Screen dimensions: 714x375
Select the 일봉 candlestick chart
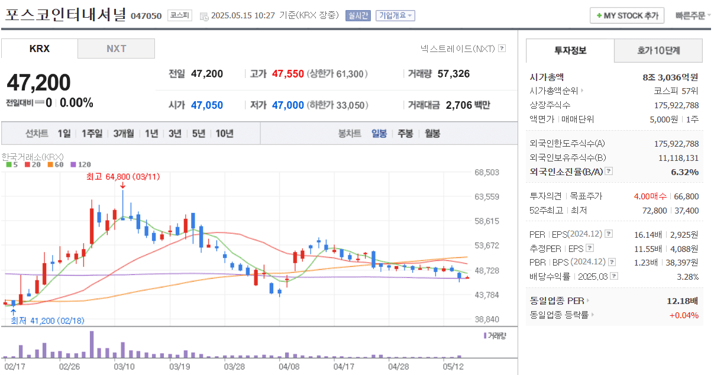(x=379, y=134)
